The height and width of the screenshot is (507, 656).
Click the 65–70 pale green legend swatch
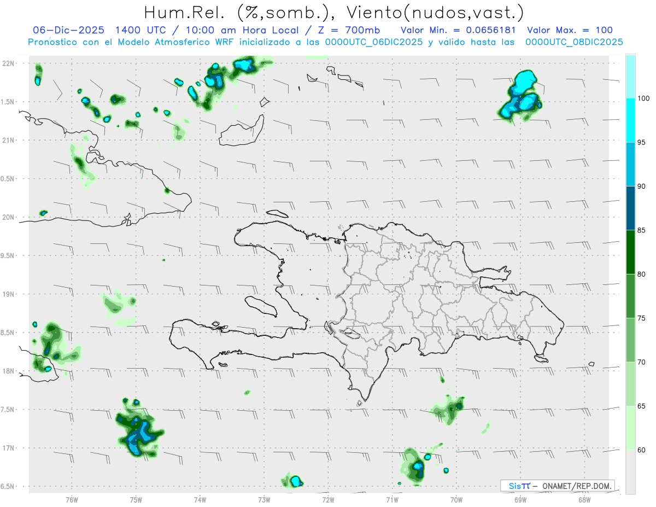click(x=630, y=384)
